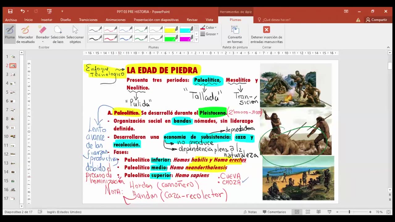Pick the thin green pen preset
395x222 pixels.
(141, 30)
